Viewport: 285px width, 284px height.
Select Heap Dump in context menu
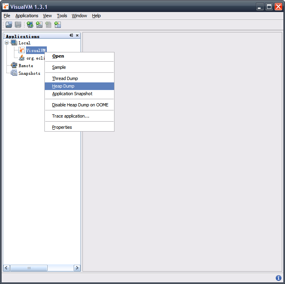pyautogui.click(x=79, y=86)
